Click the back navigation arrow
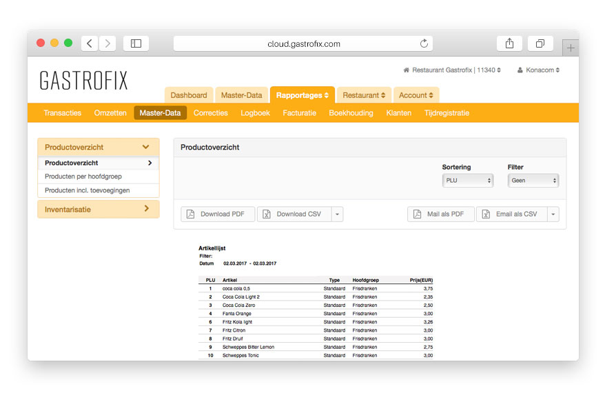605x411 pixels. [x=89, y=43]
